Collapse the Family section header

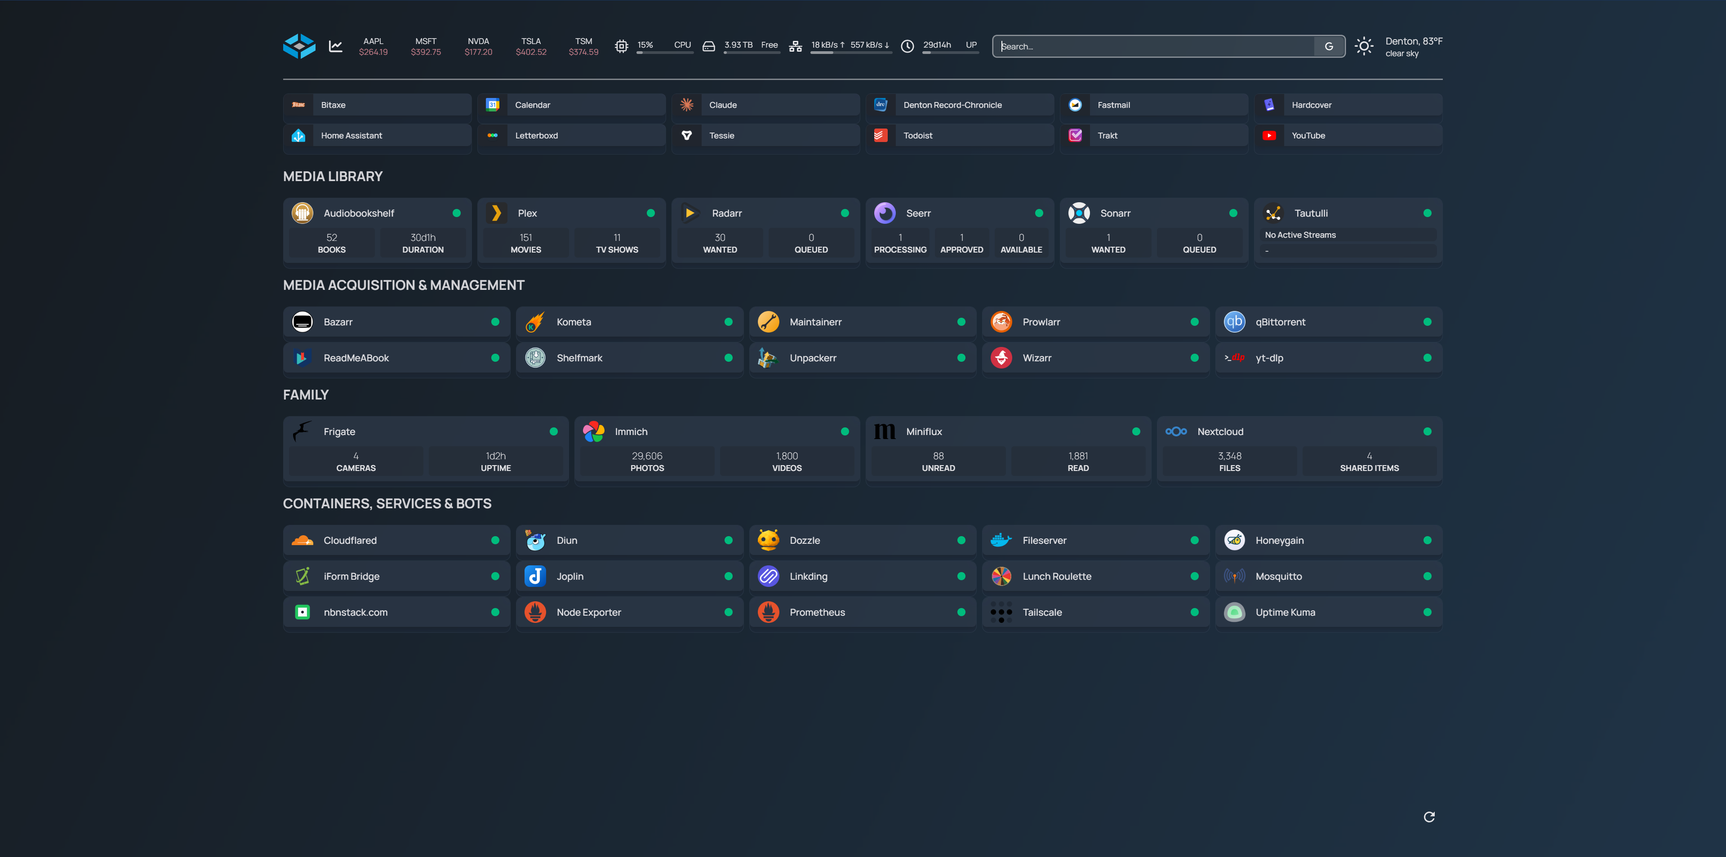(306, 395)
